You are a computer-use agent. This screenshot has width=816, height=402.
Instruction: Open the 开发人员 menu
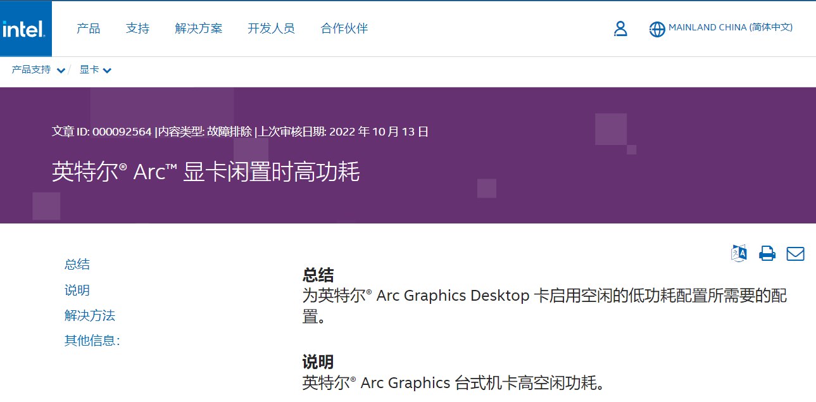(x=271, y=28)
